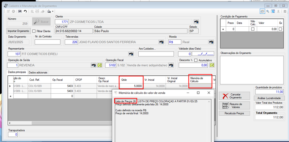Open Representante lookup icon beside FIT COSMETICOS
This screenshot has width=289, height=142.
[131, 54]
